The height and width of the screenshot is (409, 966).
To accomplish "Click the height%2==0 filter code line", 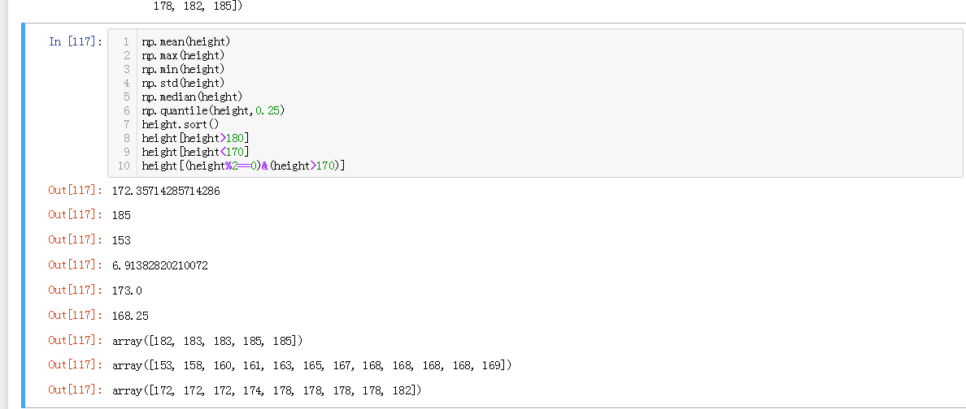I will (243, 166).
